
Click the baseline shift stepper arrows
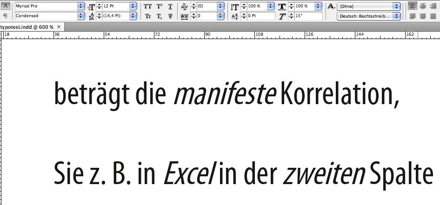click(243, 16)
